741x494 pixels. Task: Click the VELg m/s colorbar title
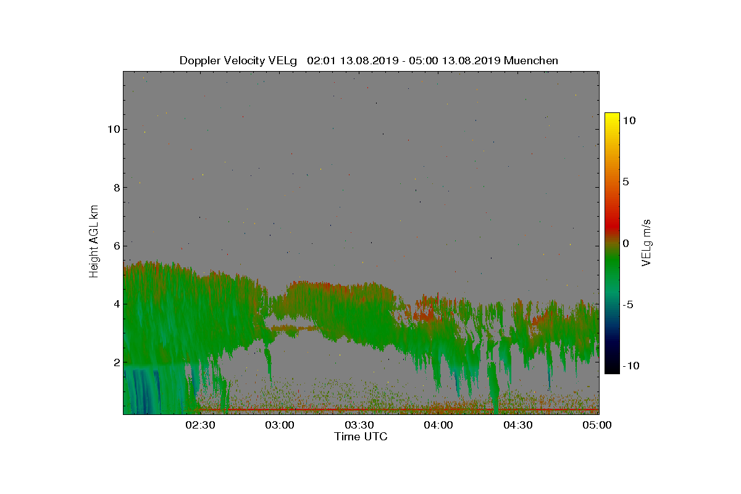pyautogui.click(x=647, y=242)
